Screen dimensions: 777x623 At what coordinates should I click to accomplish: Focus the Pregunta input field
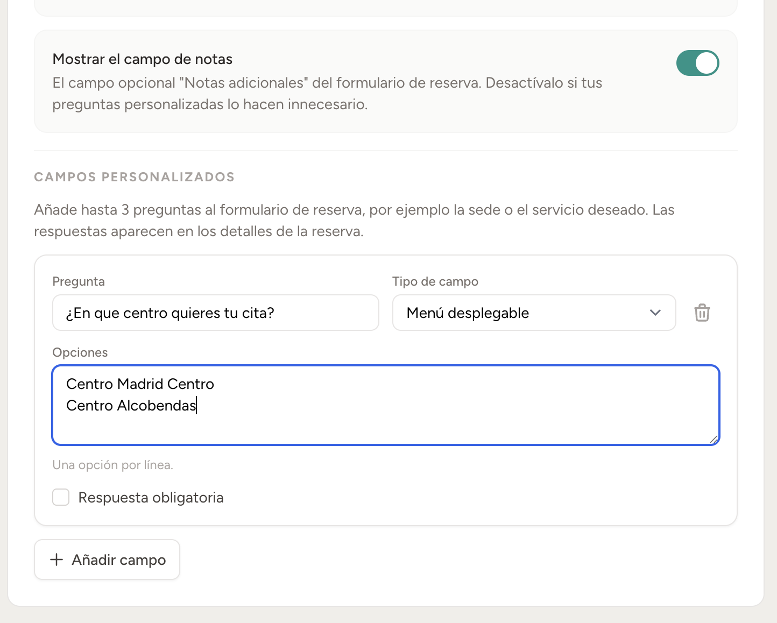point(216,313)
